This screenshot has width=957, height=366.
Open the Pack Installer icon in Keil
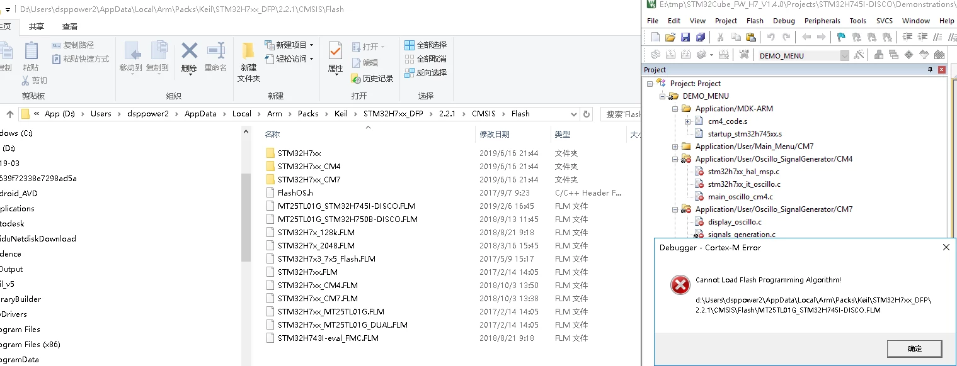point(939,55)
